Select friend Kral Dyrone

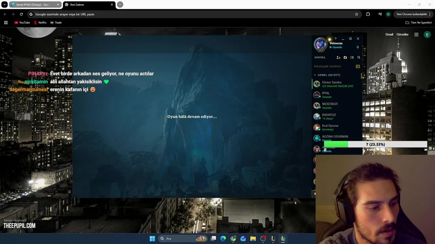[337, 127]
